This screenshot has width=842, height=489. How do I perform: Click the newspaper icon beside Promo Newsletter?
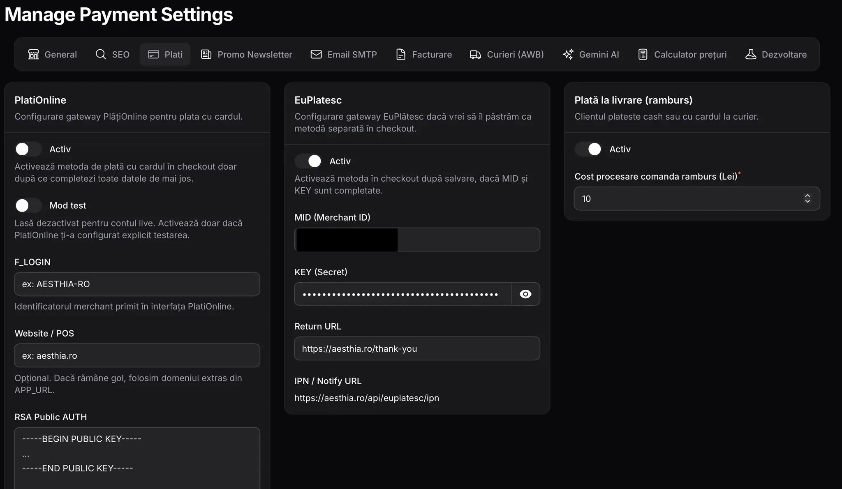point(206,54)
